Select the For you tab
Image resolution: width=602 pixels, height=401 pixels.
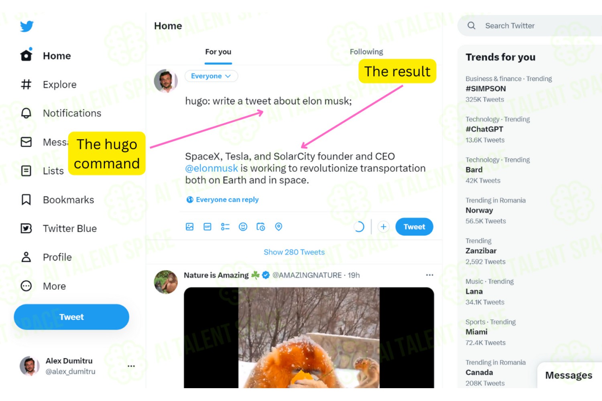(x=218, y=52)
